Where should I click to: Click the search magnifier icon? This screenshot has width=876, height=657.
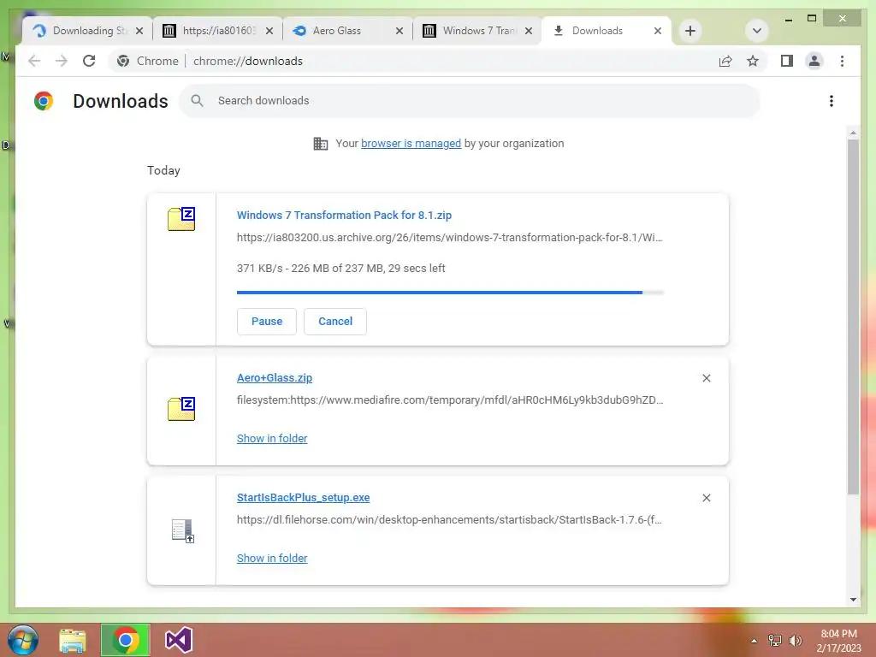tap(198, 101)
